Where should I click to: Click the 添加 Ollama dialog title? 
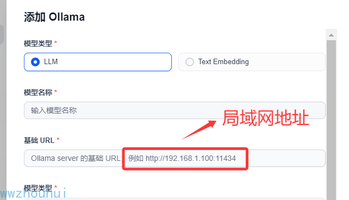click(x=54, y=17)
